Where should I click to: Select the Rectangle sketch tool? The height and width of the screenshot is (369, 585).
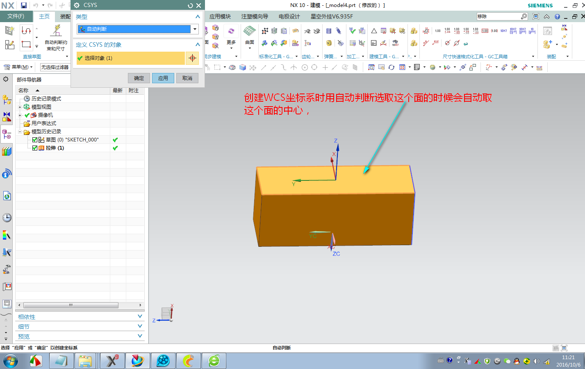pos(26,44)
